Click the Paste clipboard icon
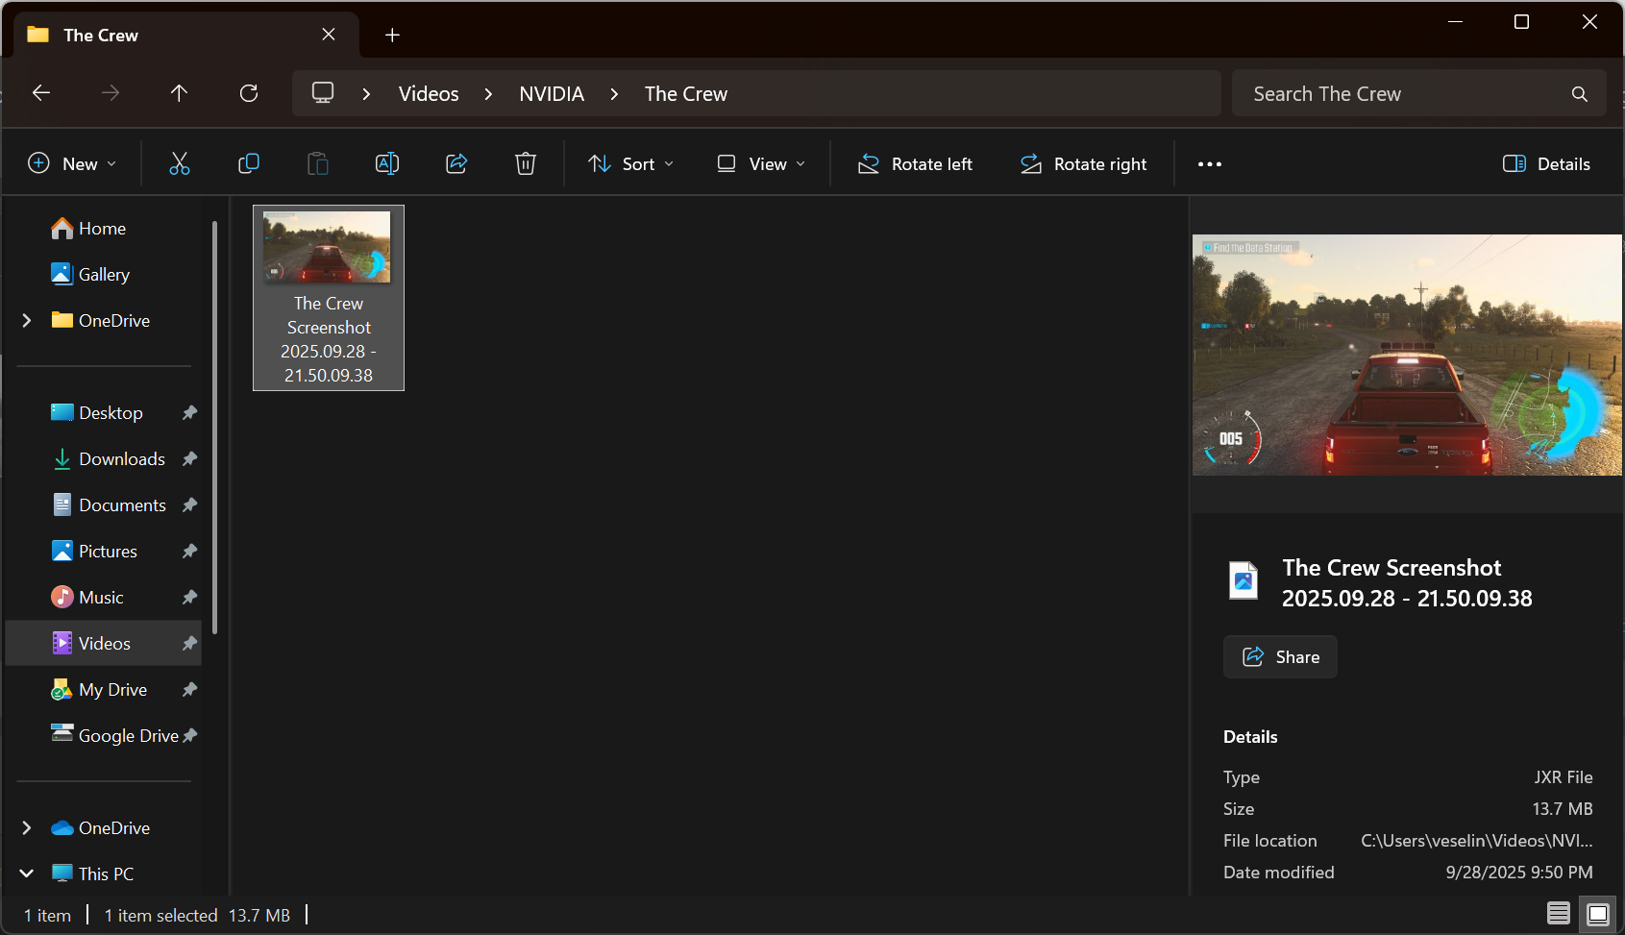 point(318,163)
